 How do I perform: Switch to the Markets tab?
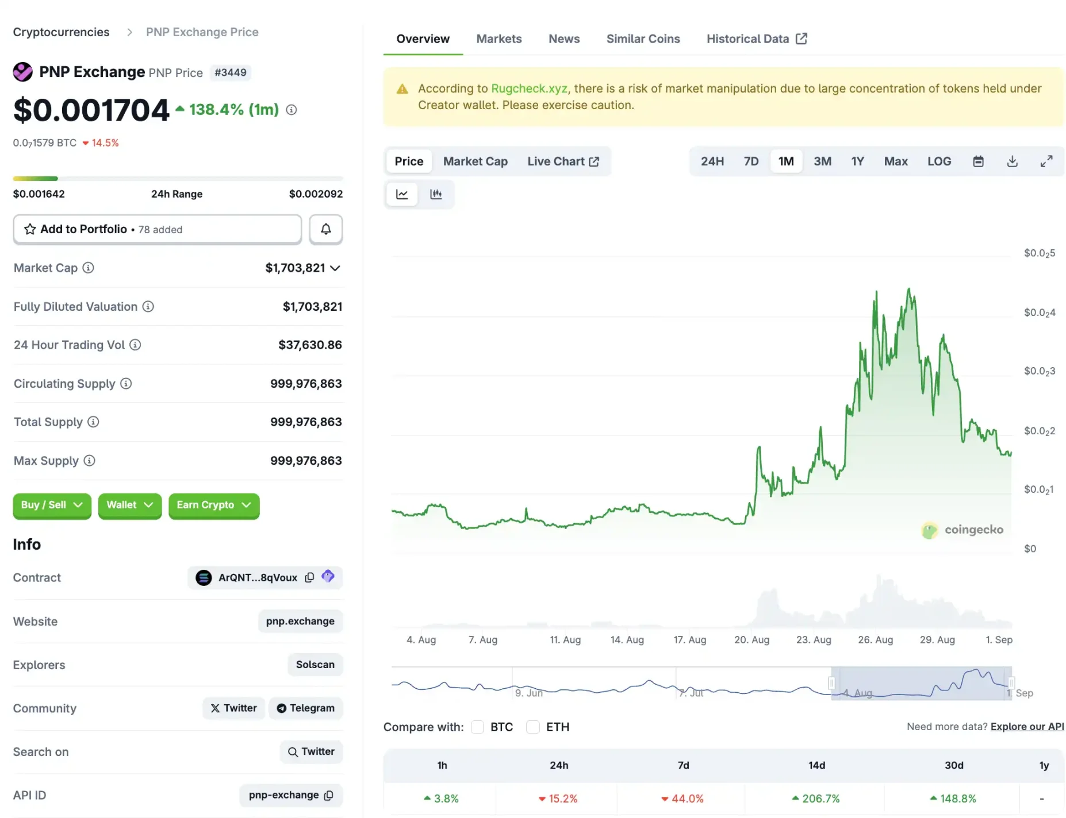click(499, 38)
